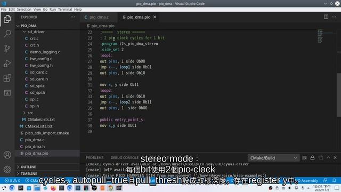Open the Terminal menu
Screen dimensions: 341x192
coord(65,10)
